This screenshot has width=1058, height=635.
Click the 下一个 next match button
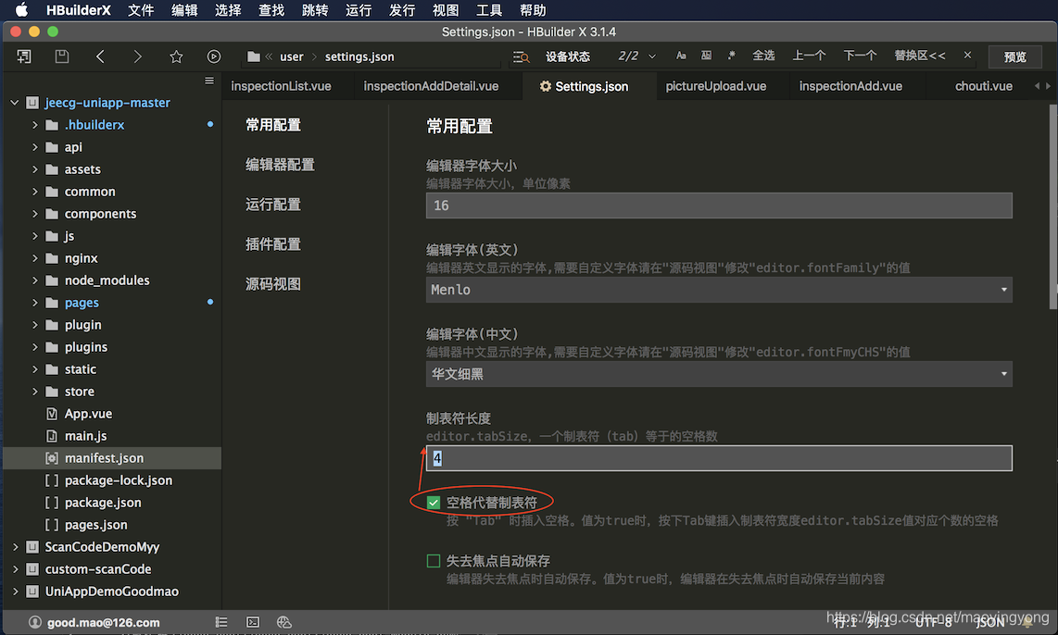click(x=861, y=56)
